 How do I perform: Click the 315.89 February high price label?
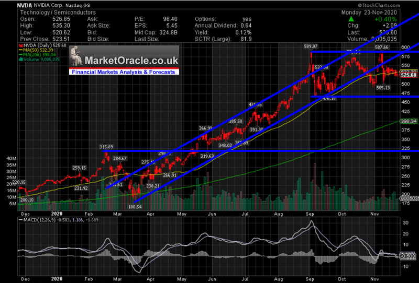106,147
